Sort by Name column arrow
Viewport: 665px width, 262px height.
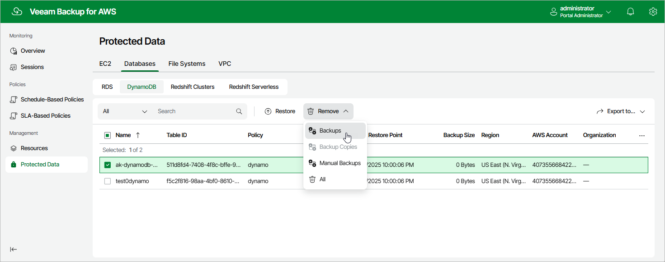pos(138,135)
